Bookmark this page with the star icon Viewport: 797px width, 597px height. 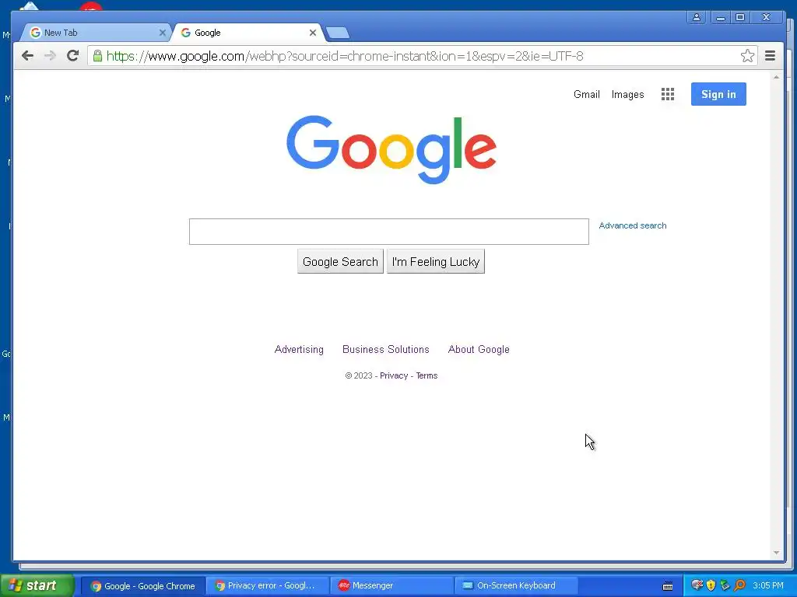pyautogui.click(x=747, y=56)
